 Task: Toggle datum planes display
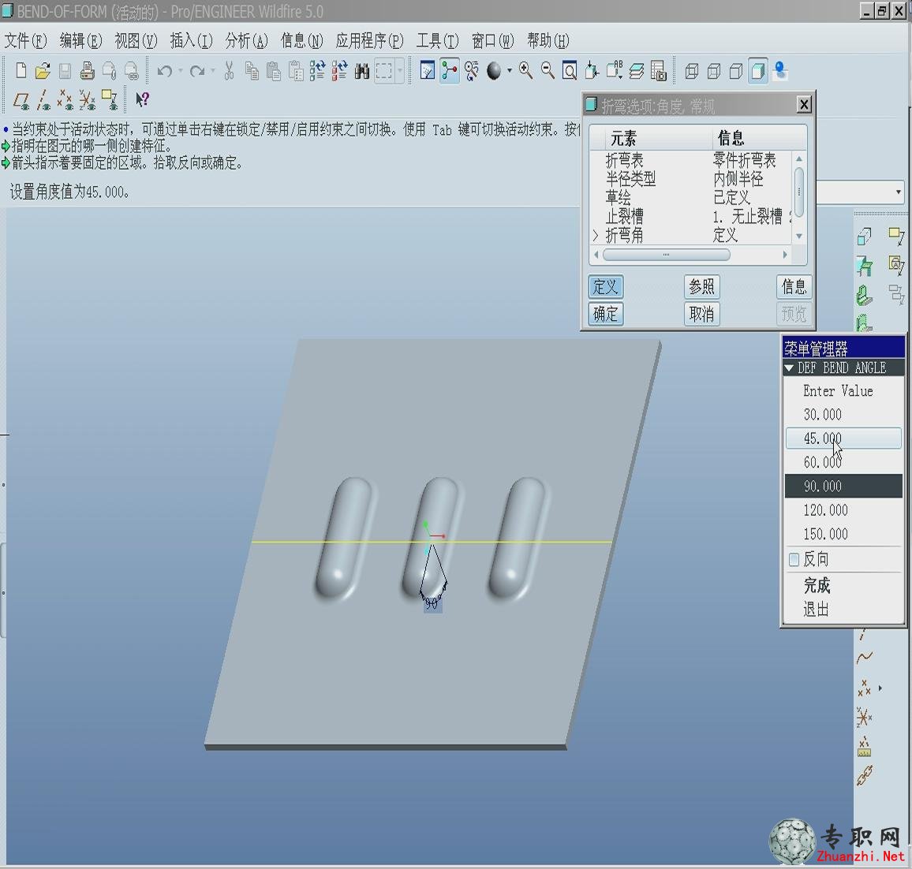[x=21, y=100]
